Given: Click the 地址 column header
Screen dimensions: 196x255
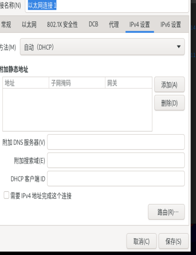Looking at the screenshot, I should pyautogui.click(x=26, y=83).
